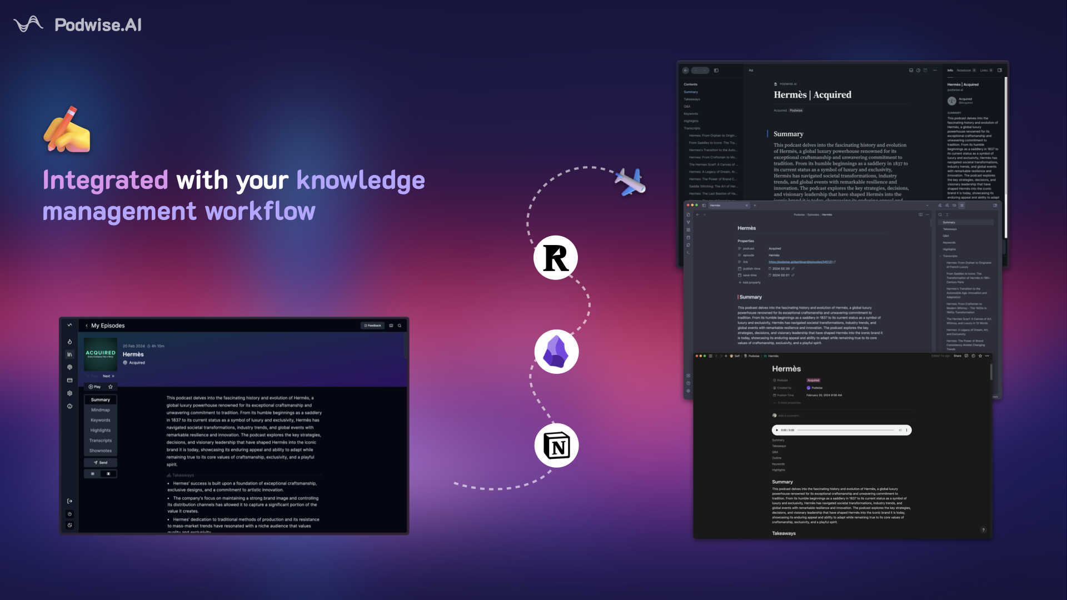Click the search icon in My Episodes header
The height and width of the screenshot is (600, 1067).
coord(400,326)
